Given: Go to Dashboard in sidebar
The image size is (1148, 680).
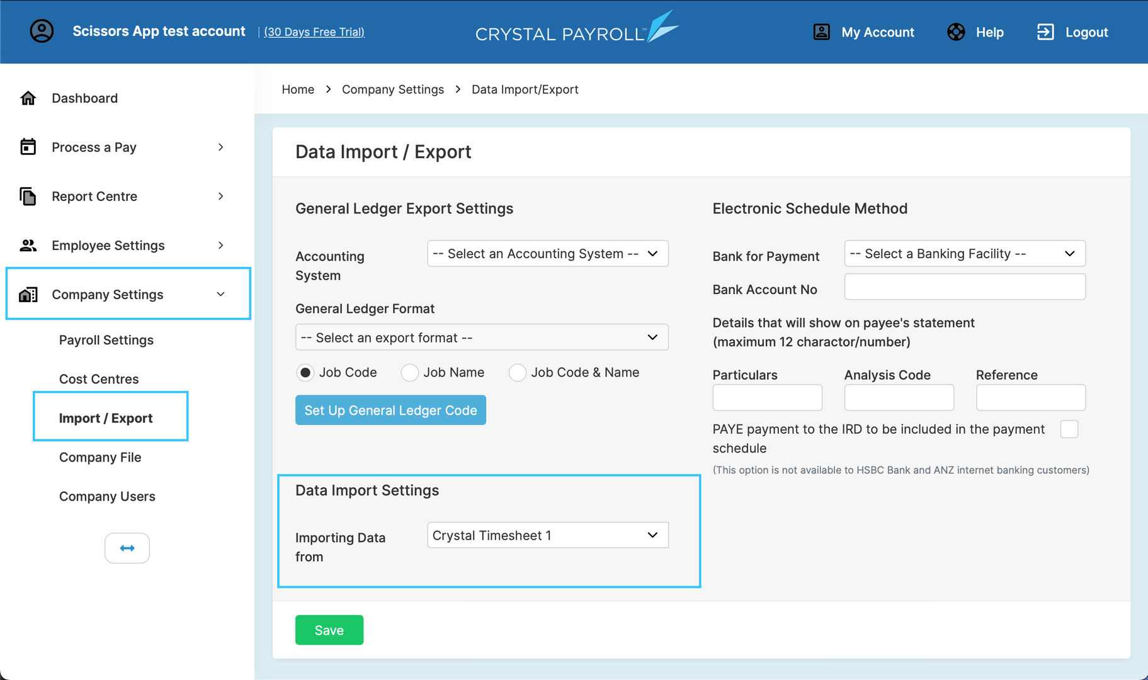Looking at the screenshot, I should [84, 98].
